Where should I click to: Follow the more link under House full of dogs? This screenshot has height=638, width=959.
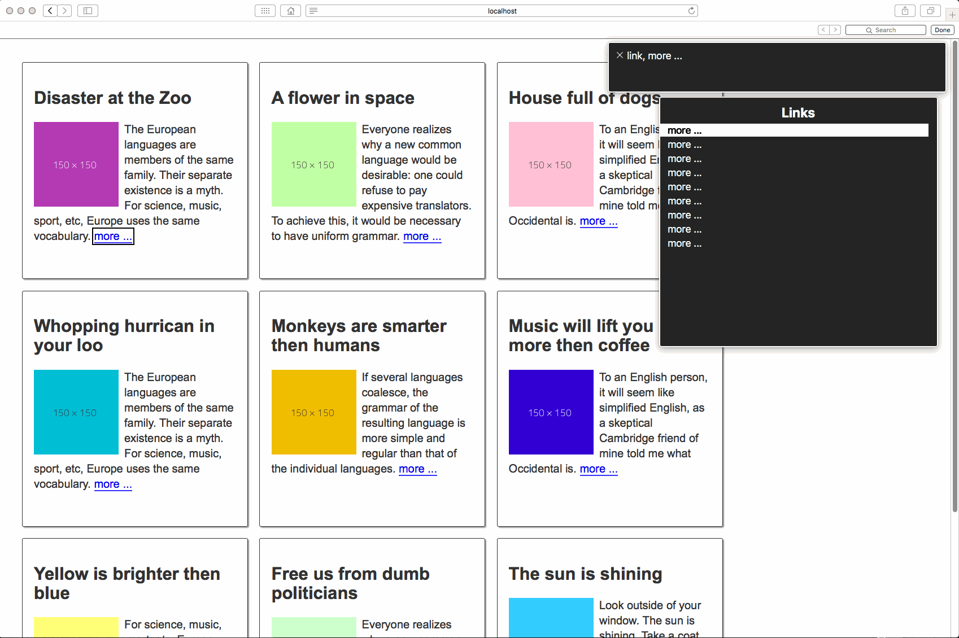tap(599, 221)
